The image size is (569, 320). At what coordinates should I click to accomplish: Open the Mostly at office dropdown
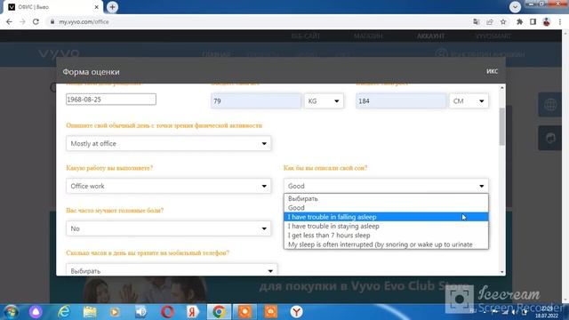tap(168, 143)
